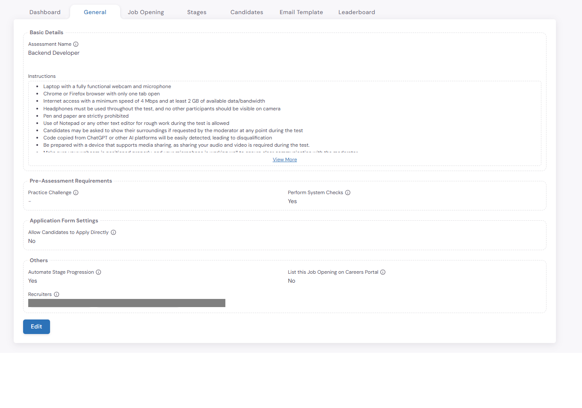
Task: Click instruction about 4 Mbps internet speed
Action: (154, 101)
